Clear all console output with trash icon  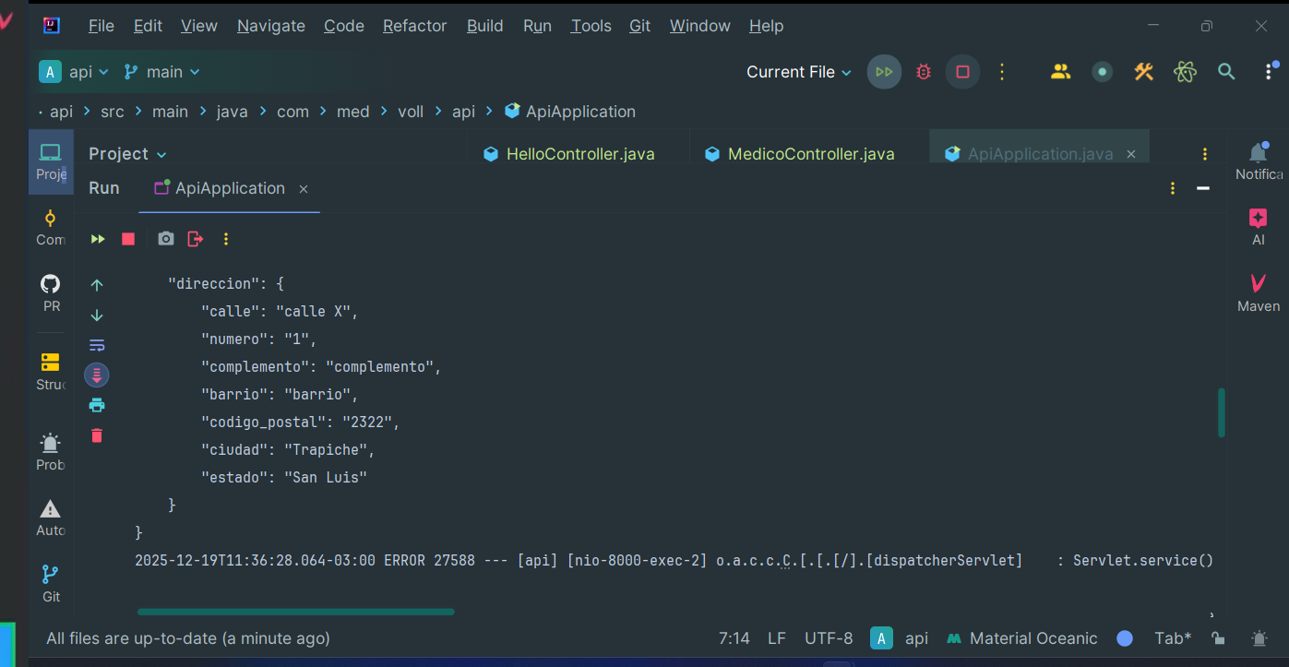tap(97, 435)
